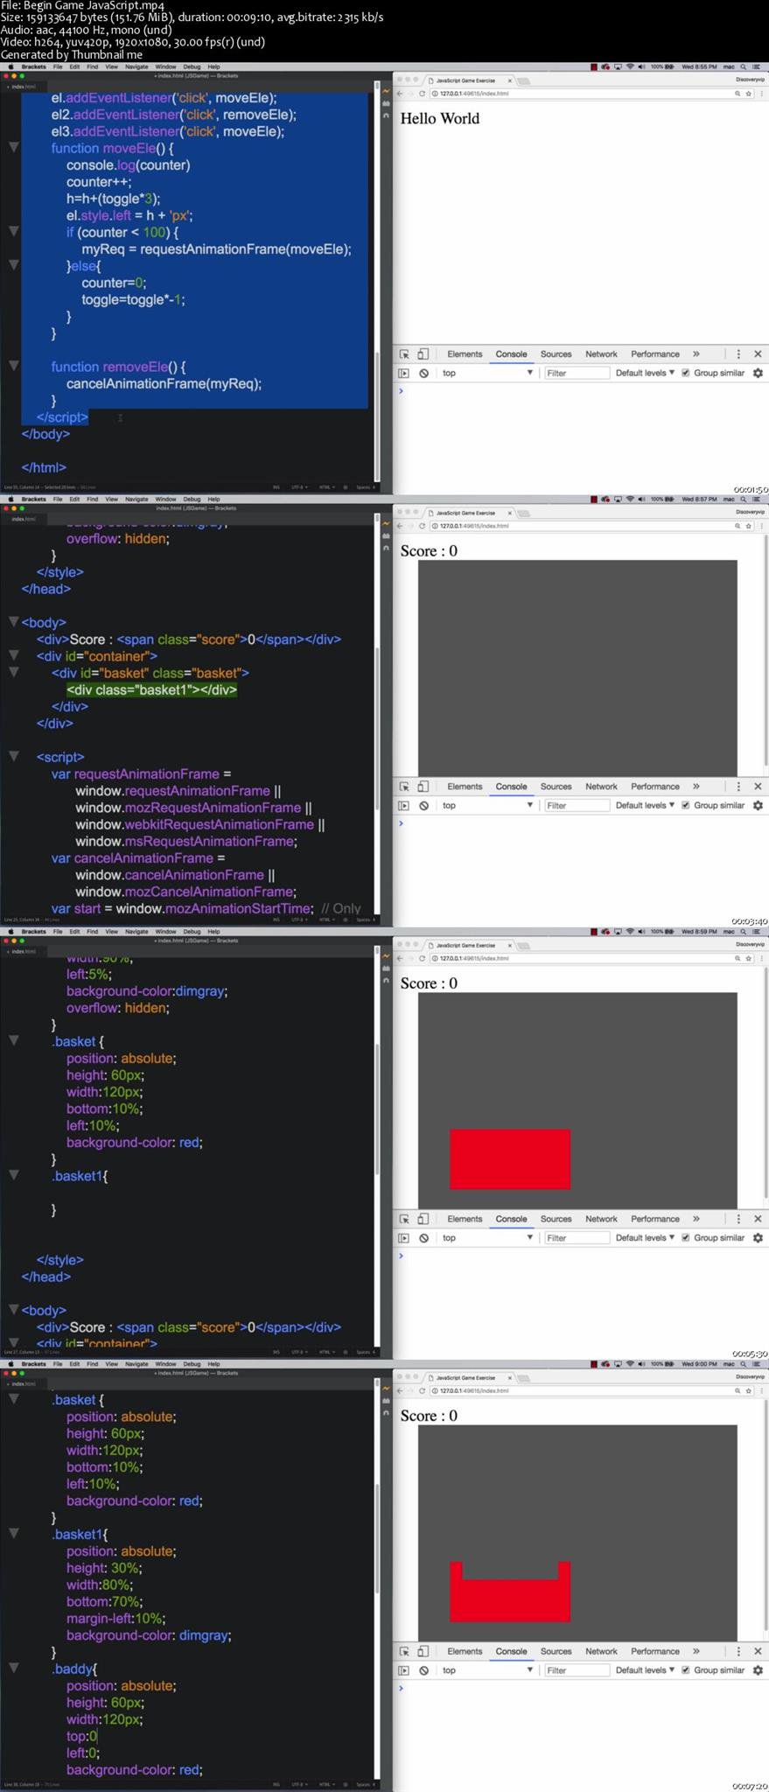Viewport: 769px width, 1792px height.
Task: Uncheck Group similar in 00:05:30 frame
Action: click(x=686, y=1237)
